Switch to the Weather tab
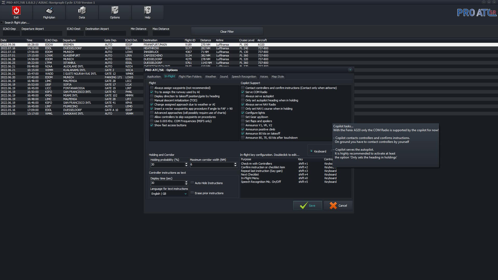This screenshot has height=280, width=498. (x=210, y=76)
